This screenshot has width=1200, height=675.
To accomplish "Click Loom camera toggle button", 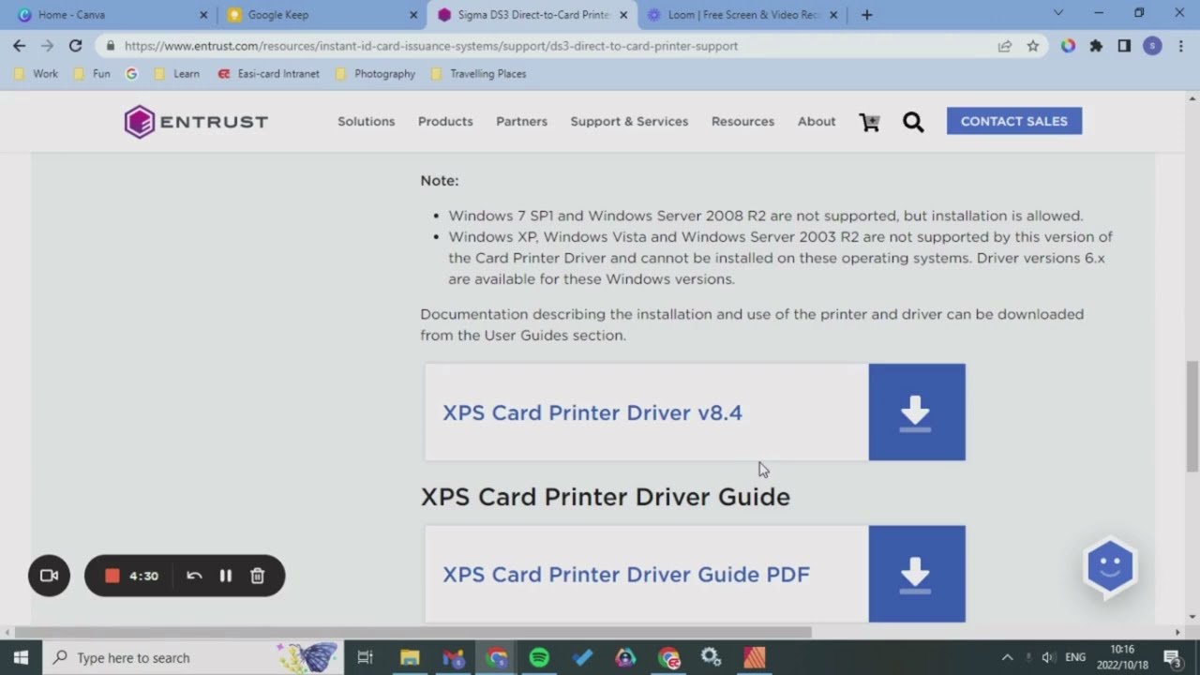I will (50, 576).
